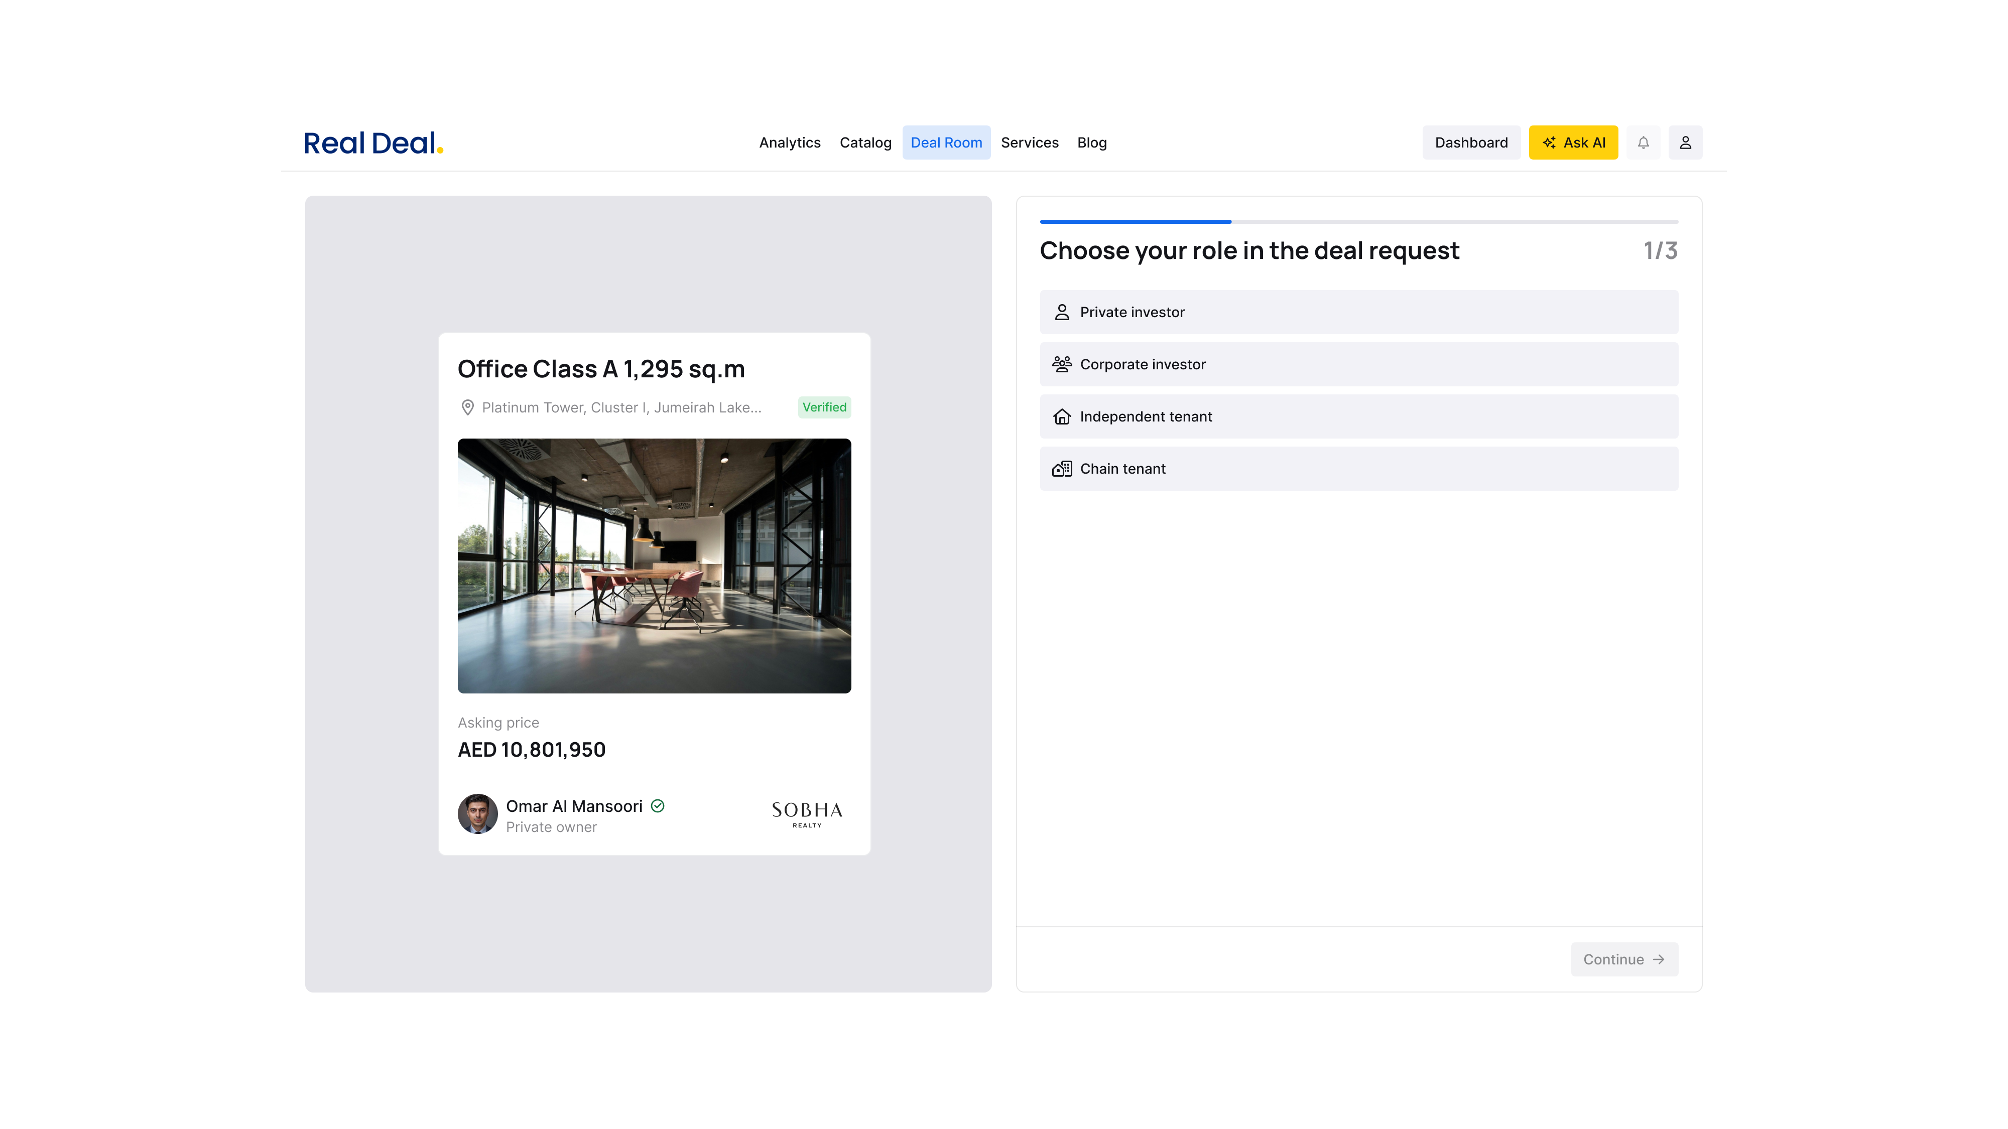This screenshot has width=2008, height=1129.
Task: Click the 'Choose your role' heading
Action: (x=1249, y=250)
